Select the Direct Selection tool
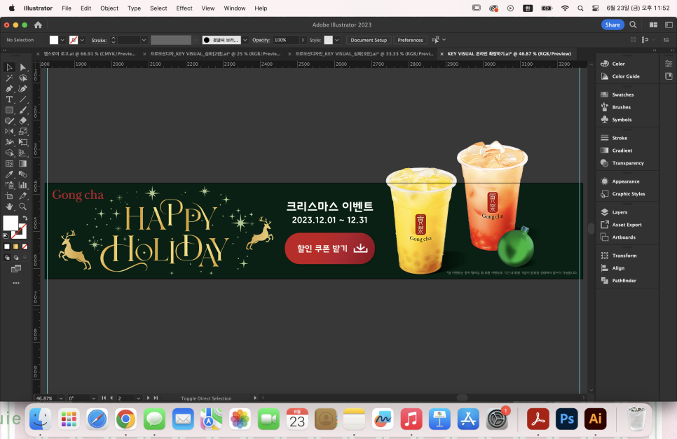The height and width of the screenshot is (439, 677). point(23,67)
